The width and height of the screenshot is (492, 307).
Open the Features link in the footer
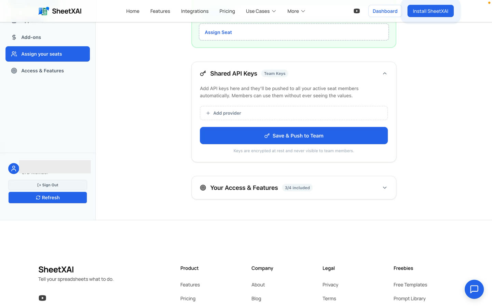190,284
